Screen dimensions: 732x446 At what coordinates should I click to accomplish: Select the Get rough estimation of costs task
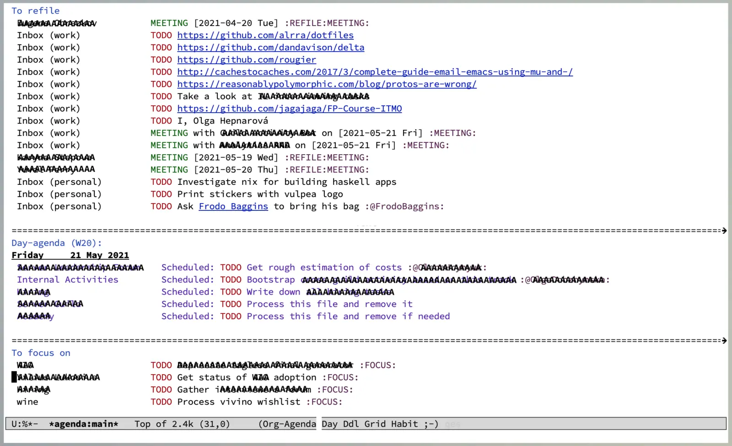pyautogui.click(x=324, y=268)
